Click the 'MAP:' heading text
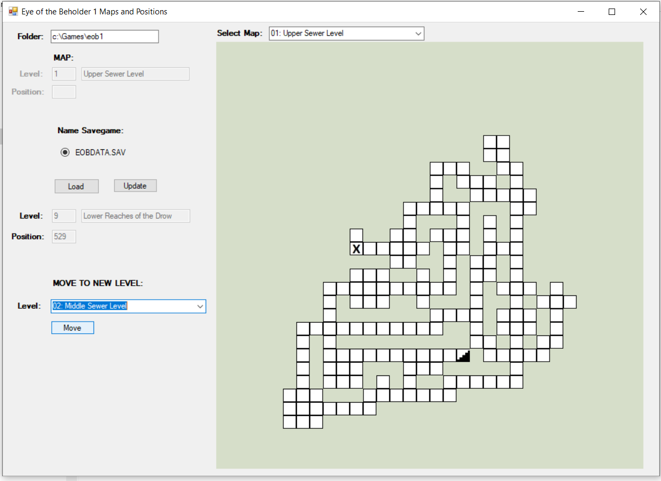661x481 pixels. (64, 58)
